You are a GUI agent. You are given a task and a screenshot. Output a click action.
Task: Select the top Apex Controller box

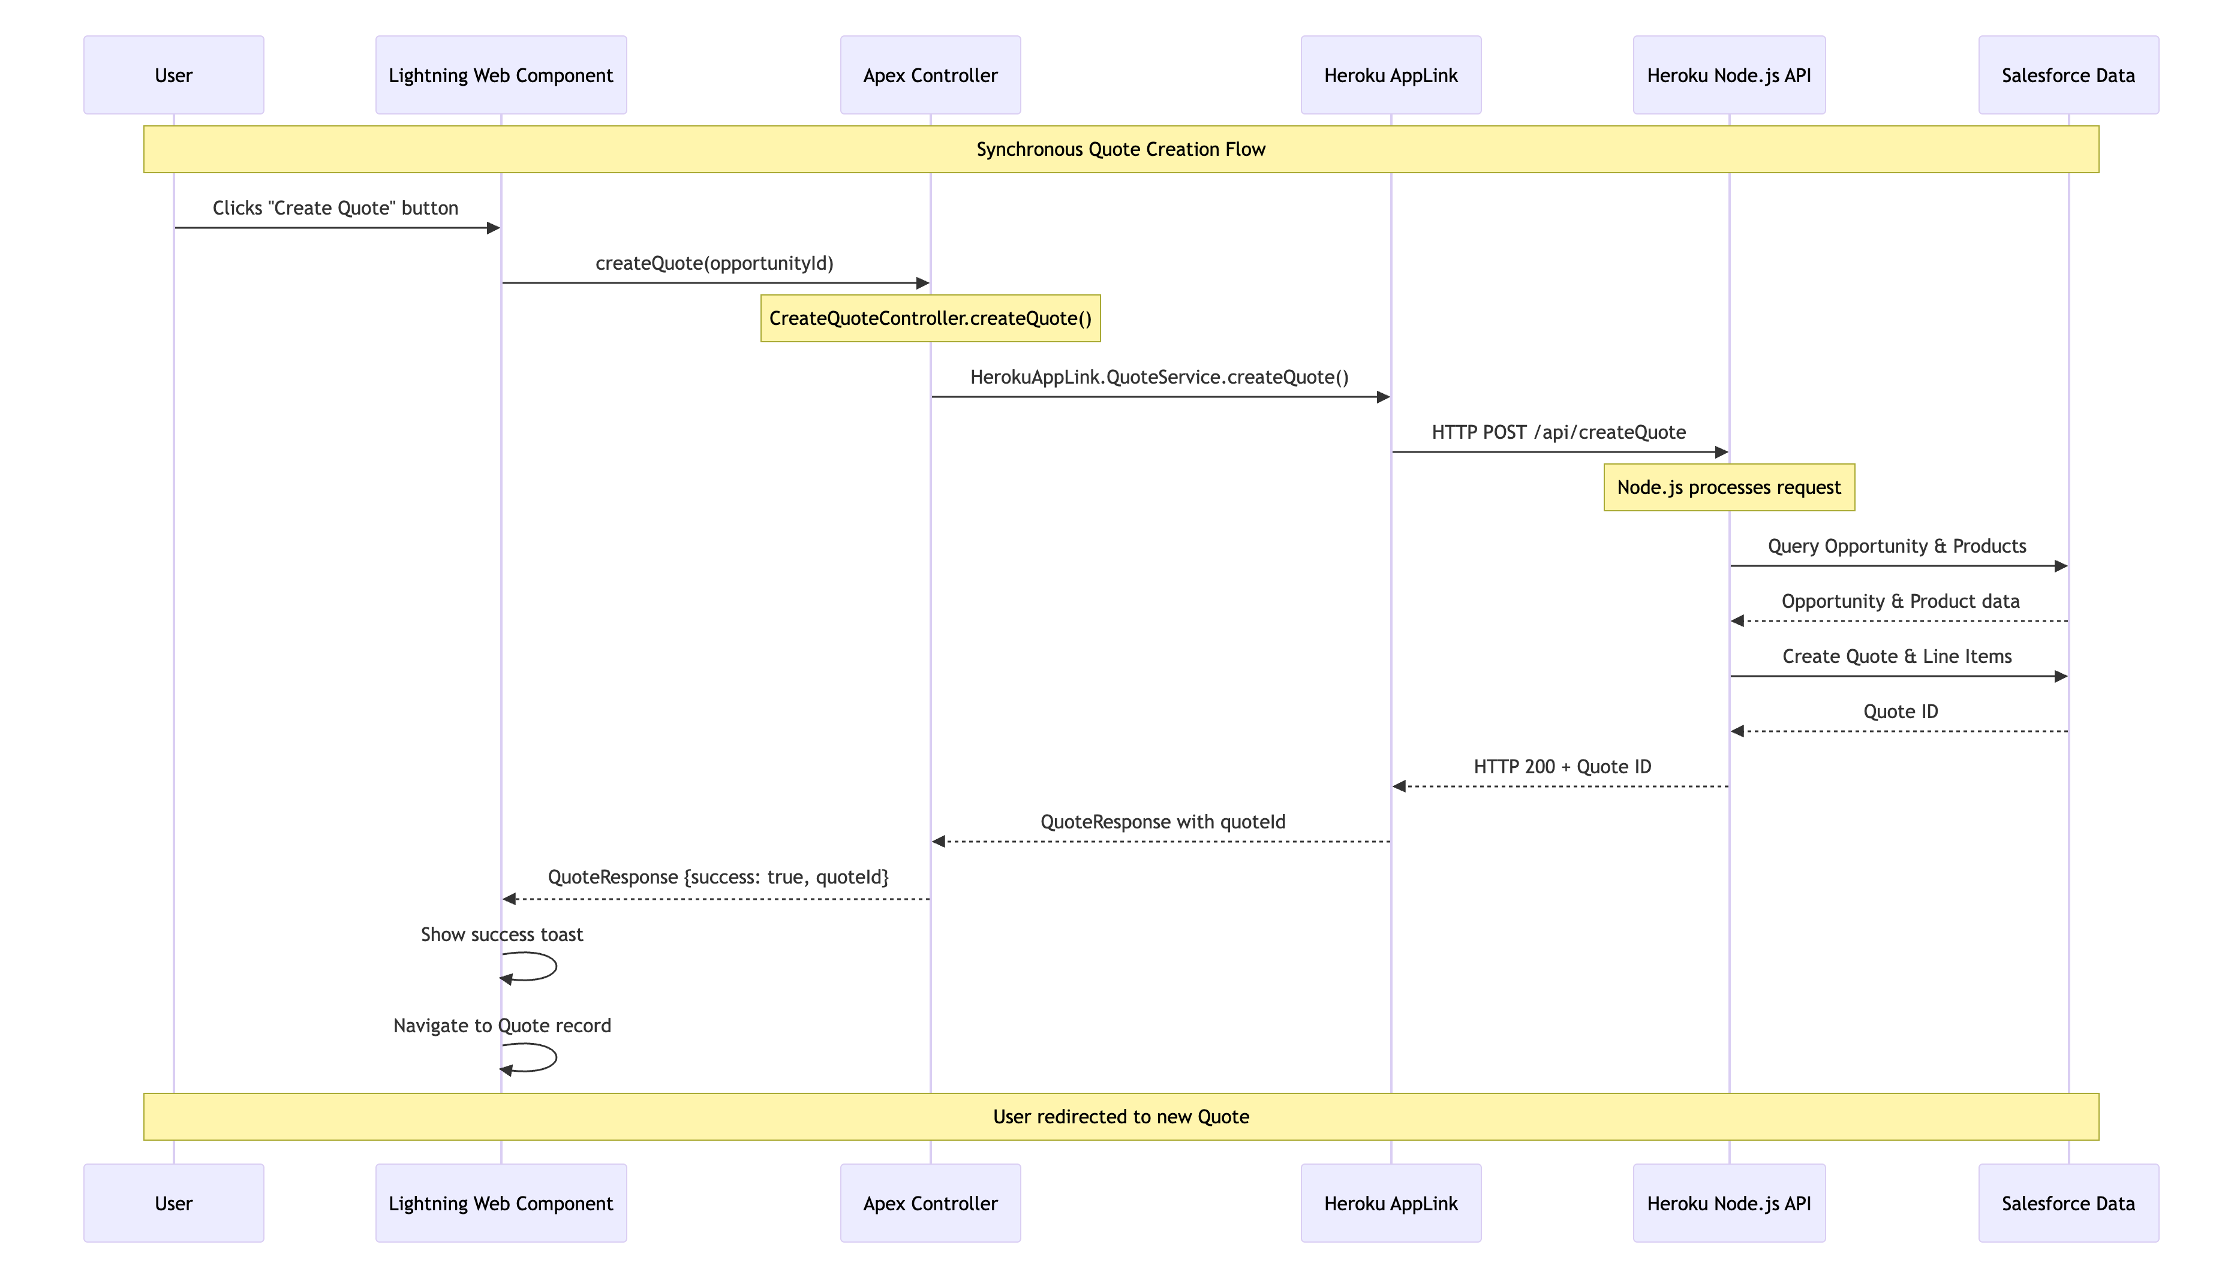coord(930,75)
